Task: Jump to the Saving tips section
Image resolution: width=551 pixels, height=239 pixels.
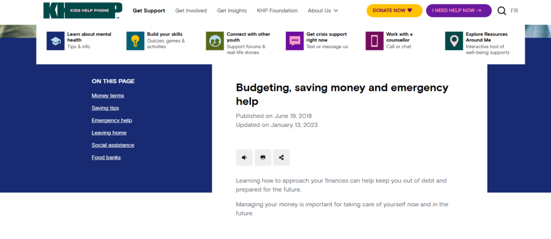Action: click(105, 108)
